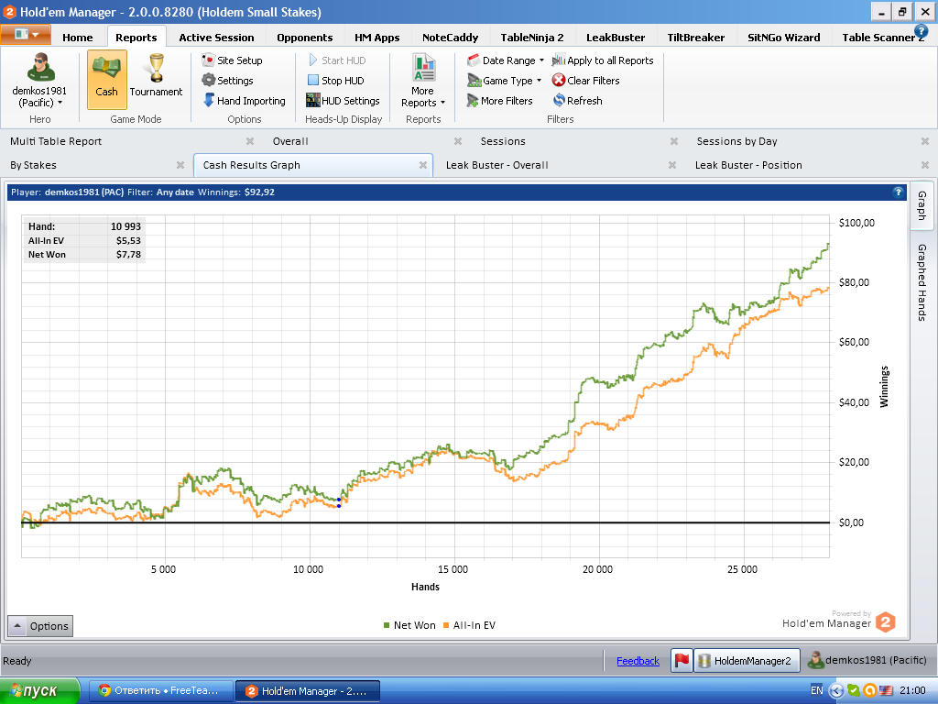Open Hand Importing
This screenshot has height=704, width=938.
tap(244, 101)
